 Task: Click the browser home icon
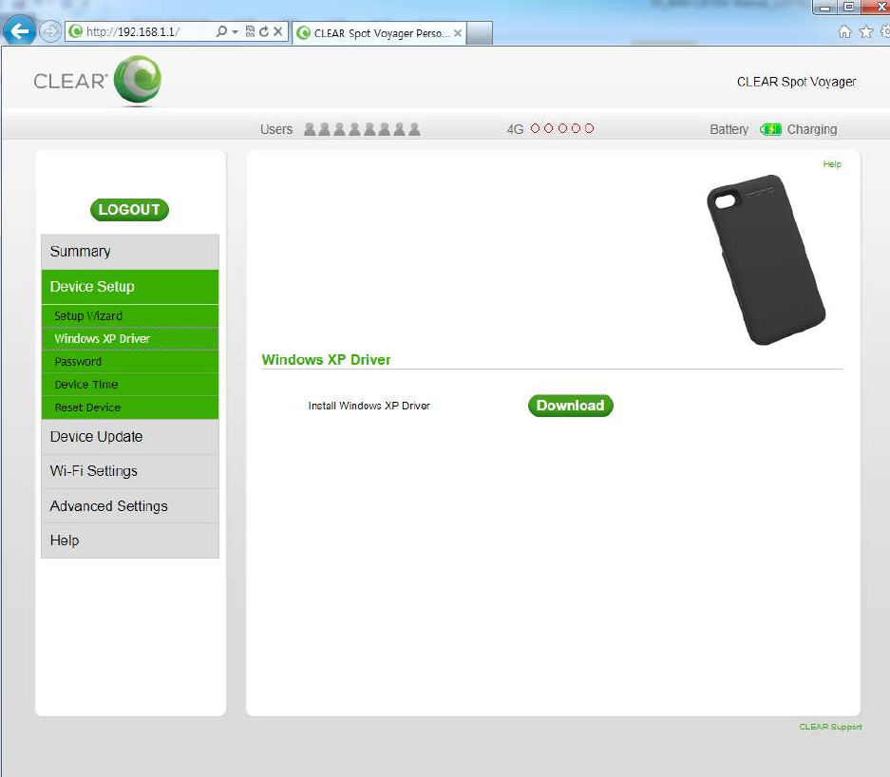click(844, 31)
